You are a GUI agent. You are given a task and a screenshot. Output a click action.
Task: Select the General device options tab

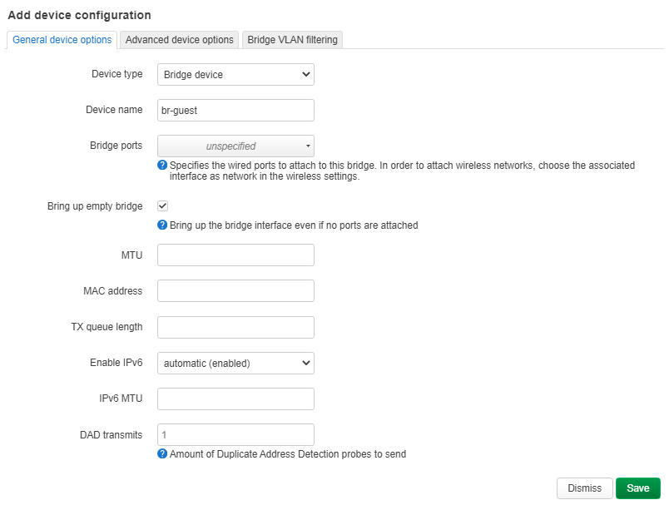coord(62,40)
